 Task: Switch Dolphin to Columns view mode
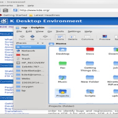pos(87,37)
